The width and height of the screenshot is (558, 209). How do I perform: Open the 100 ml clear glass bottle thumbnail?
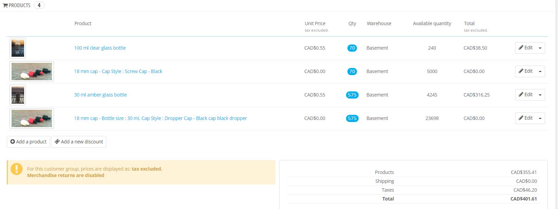coord(18,48)
